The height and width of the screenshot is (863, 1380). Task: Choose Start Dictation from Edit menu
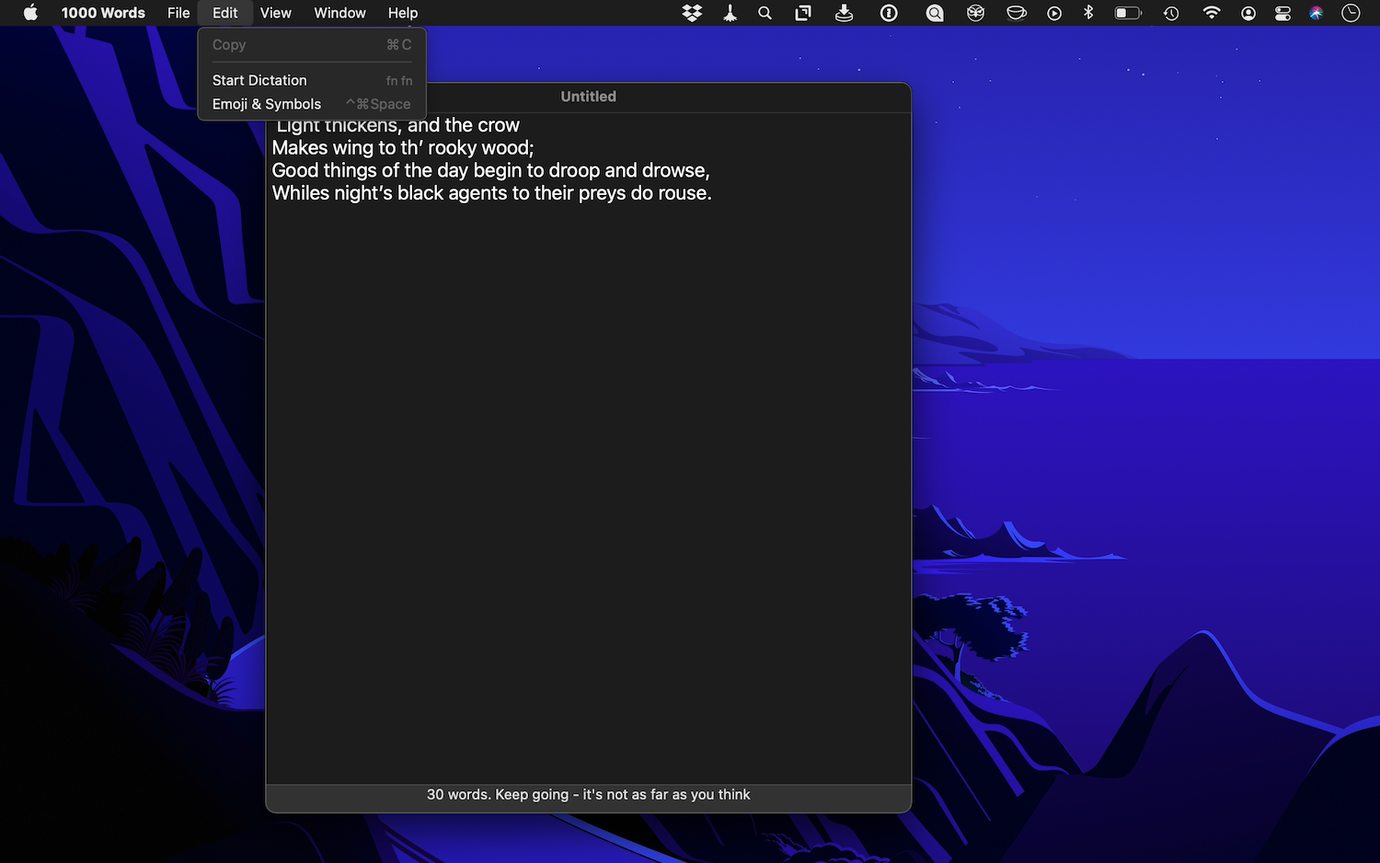[x=259, y=80]
